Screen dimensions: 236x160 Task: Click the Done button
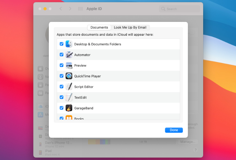tap(174, 130)
